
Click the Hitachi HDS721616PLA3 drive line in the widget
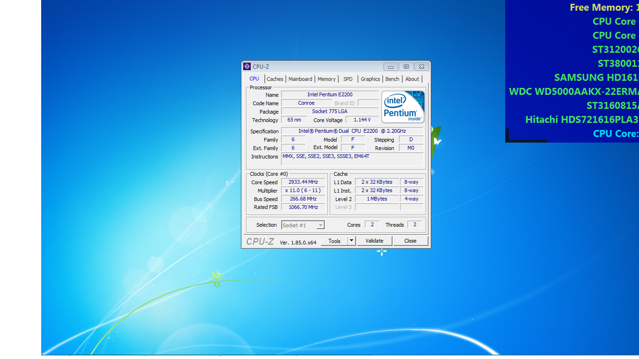click(x=582, y=120)
